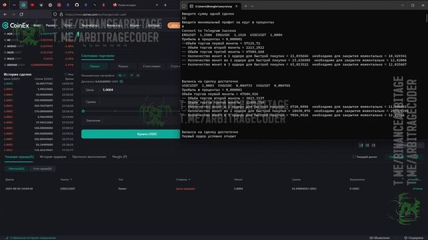Open the 'Текущие ордера' tab
Viewport: 428px width, 240px height.
[x=19, y=157]
